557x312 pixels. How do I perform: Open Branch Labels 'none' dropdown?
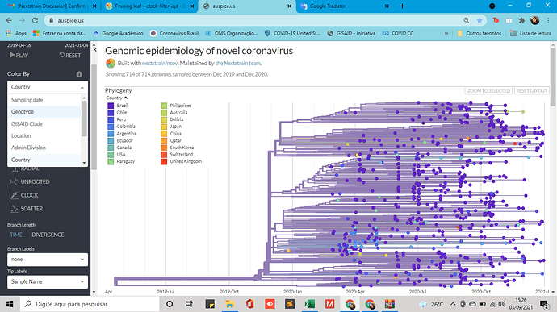48,260
